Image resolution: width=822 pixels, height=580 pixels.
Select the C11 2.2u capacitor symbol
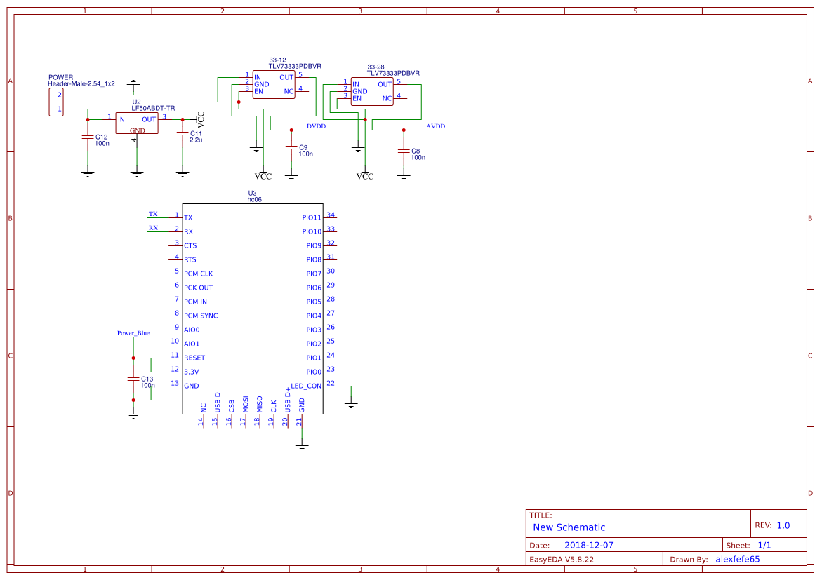coord(183,133)
